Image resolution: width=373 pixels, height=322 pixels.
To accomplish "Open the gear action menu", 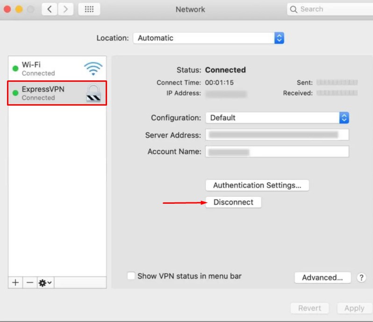I will (45, 283).
